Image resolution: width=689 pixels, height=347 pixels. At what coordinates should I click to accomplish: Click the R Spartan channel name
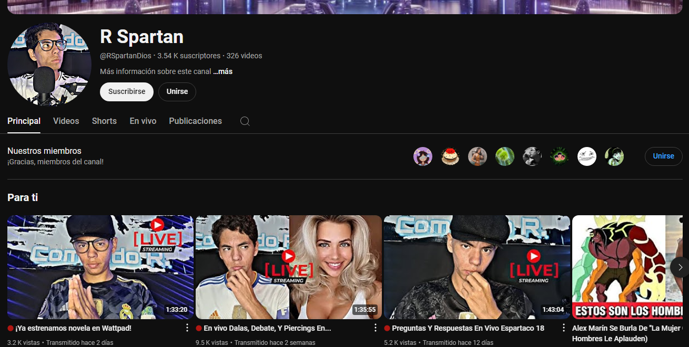(141, 37)
